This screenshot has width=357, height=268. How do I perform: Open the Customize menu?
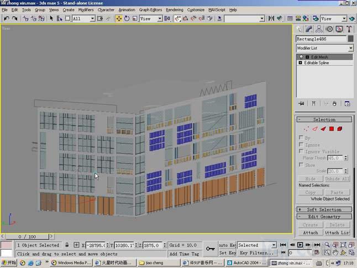click(196, 10)
